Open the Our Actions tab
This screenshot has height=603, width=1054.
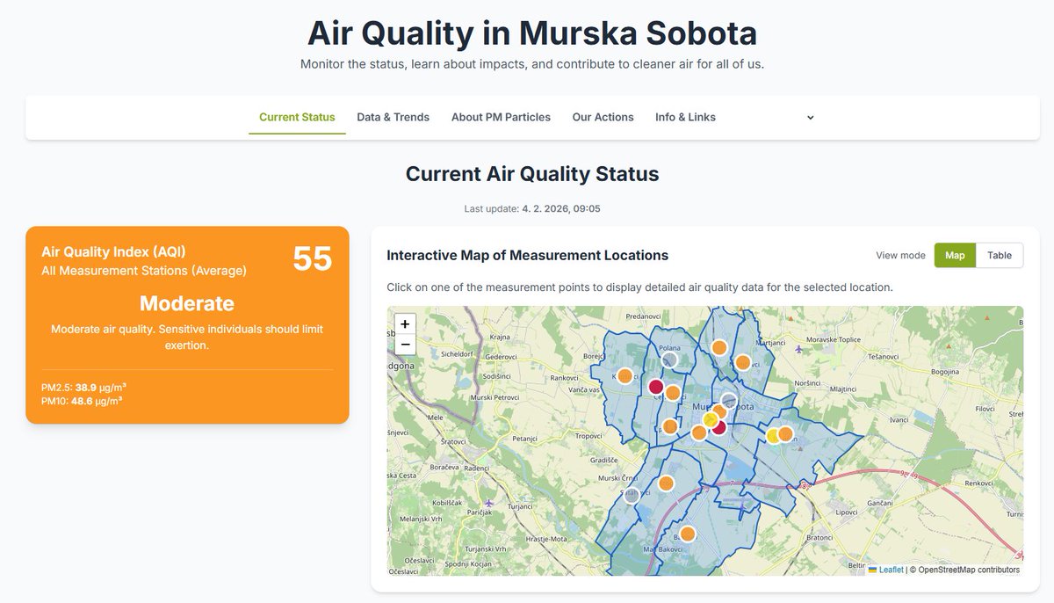click(x=603, y=117)
